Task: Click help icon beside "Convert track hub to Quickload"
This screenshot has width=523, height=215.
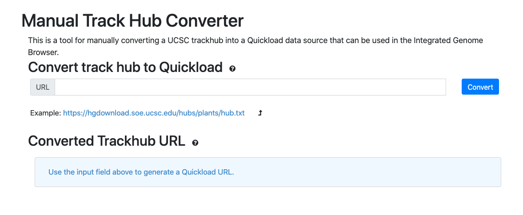Action: 232,69
